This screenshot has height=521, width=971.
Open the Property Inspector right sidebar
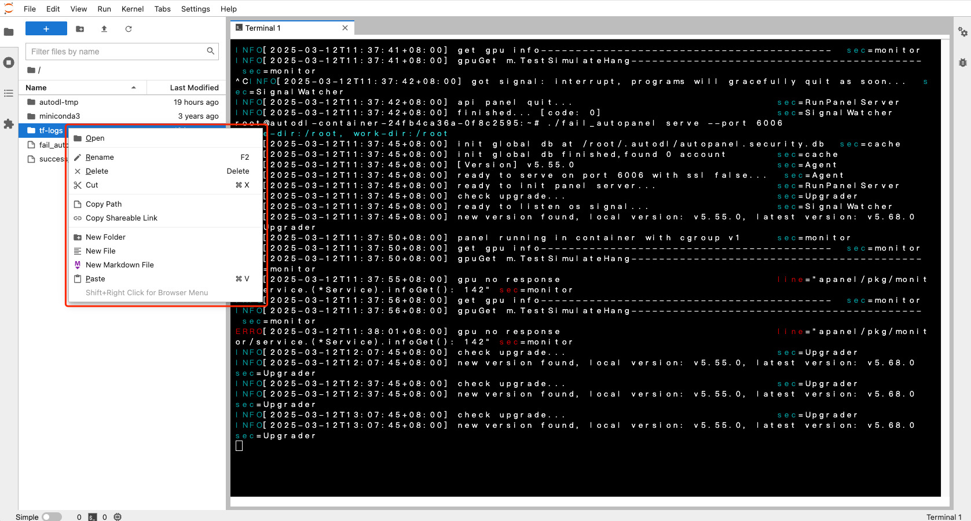click(963, 32)
